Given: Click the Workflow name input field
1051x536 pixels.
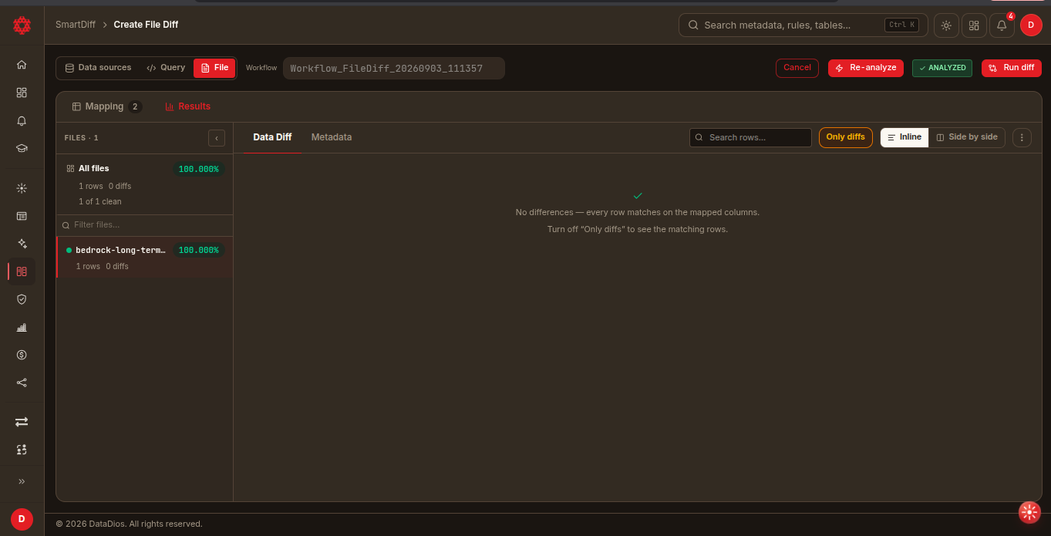Looking at the screenshot, I should tap(394, 68).
